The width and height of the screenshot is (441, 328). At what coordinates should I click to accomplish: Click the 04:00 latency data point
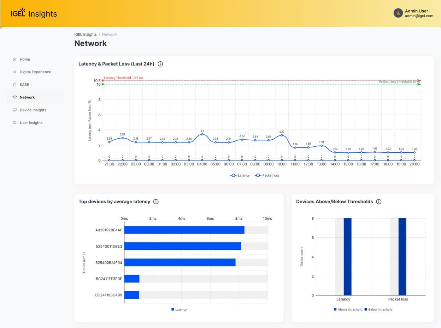tap(202, 134)
